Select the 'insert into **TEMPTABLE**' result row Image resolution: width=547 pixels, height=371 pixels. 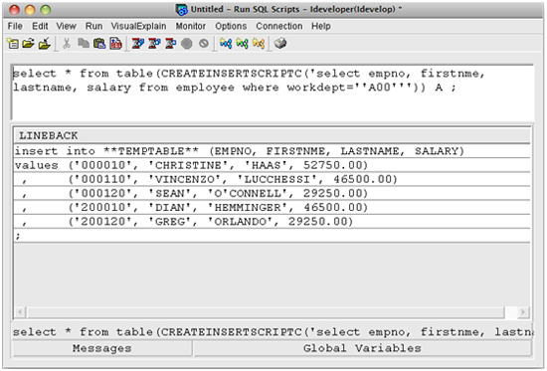tap(273, 151)
